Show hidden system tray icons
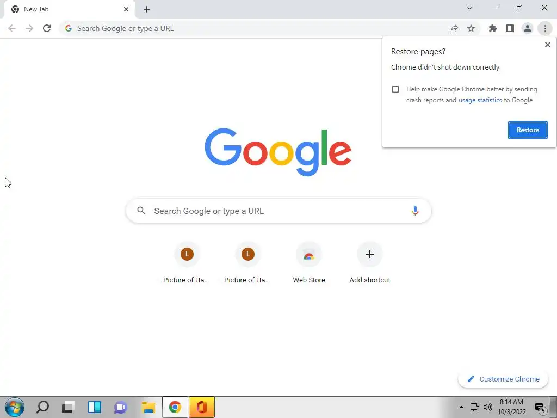This screenshot has height=418, width=557. (x=461, y=407)
